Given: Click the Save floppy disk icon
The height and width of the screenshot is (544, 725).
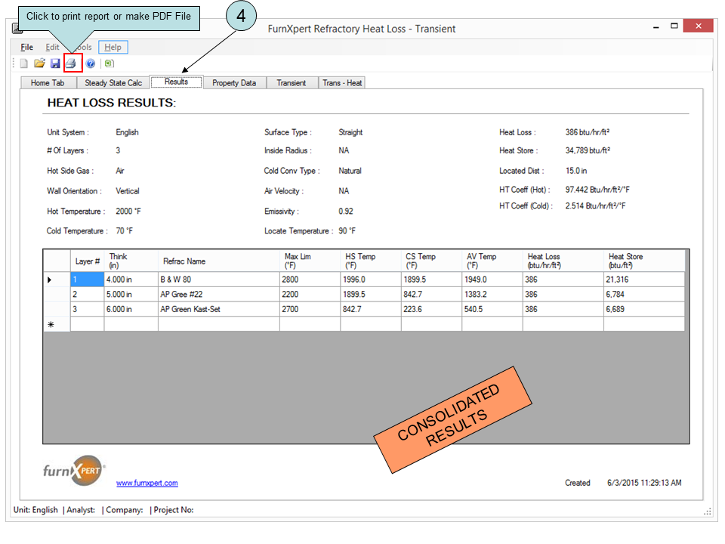Looking at the screenshot, I should 55,63.
